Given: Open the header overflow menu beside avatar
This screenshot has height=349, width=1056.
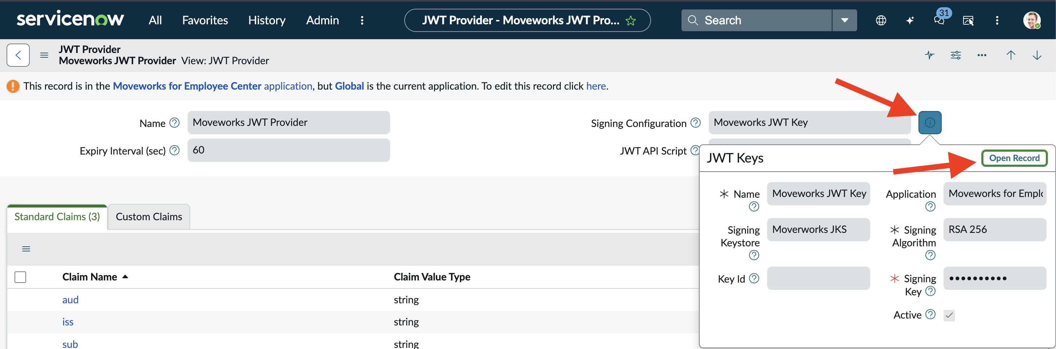Looking at the screenshot, I should [997, 20].
